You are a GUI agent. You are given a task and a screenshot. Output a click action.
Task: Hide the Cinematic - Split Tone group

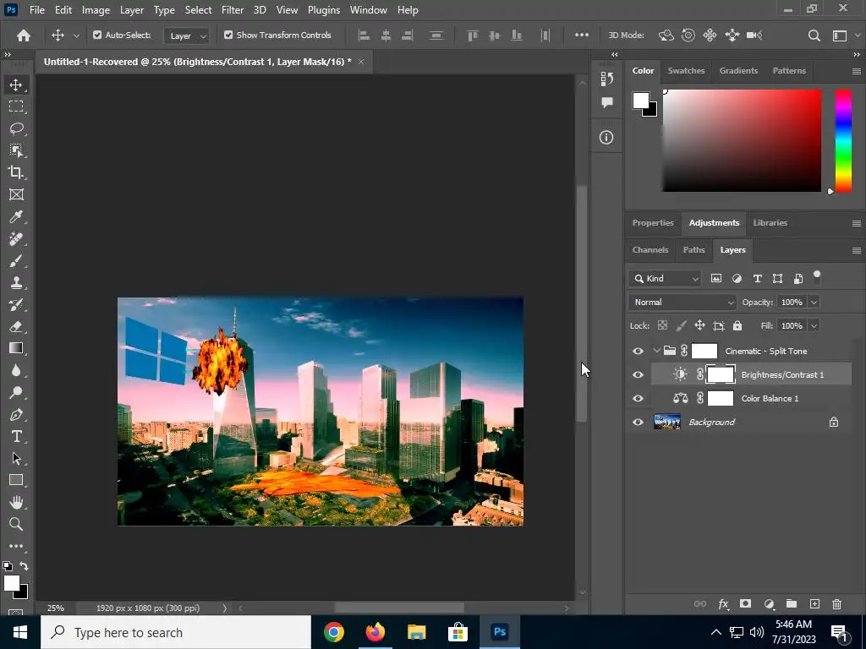[x=638, y=351]
